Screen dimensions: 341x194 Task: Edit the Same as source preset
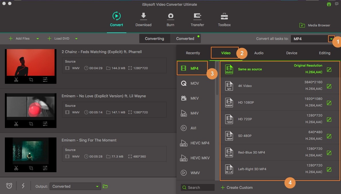pyautogui.click(x=329, y=69)
